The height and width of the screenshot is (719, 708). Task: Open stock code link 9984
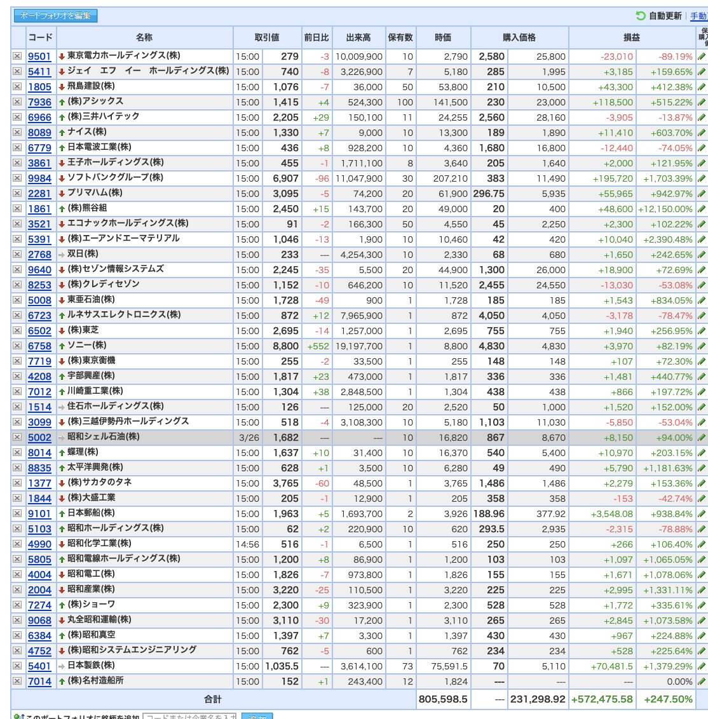39,178
